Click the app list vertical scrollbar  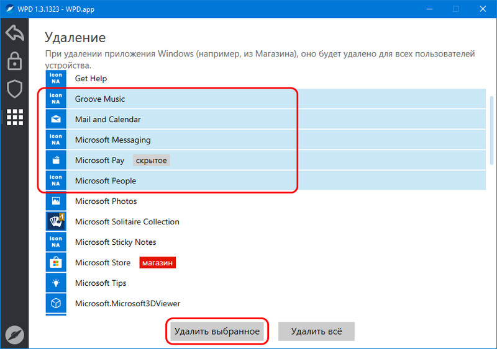[491, 130]
